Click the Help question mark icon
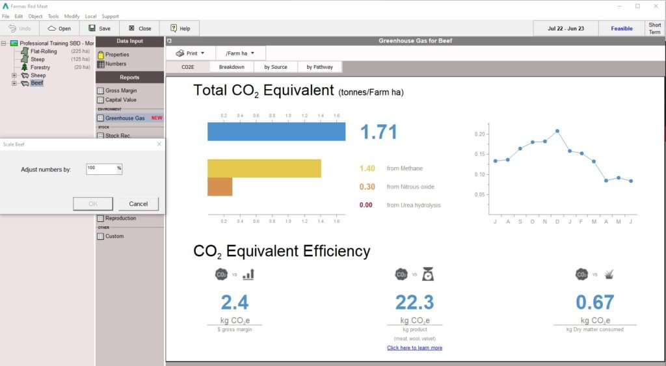Screen dimensions: 666x366 pos(173,28)
